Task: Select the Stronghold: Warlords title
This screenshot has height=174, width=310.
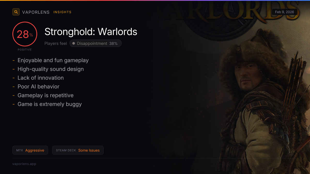Action: pos(91,32)
